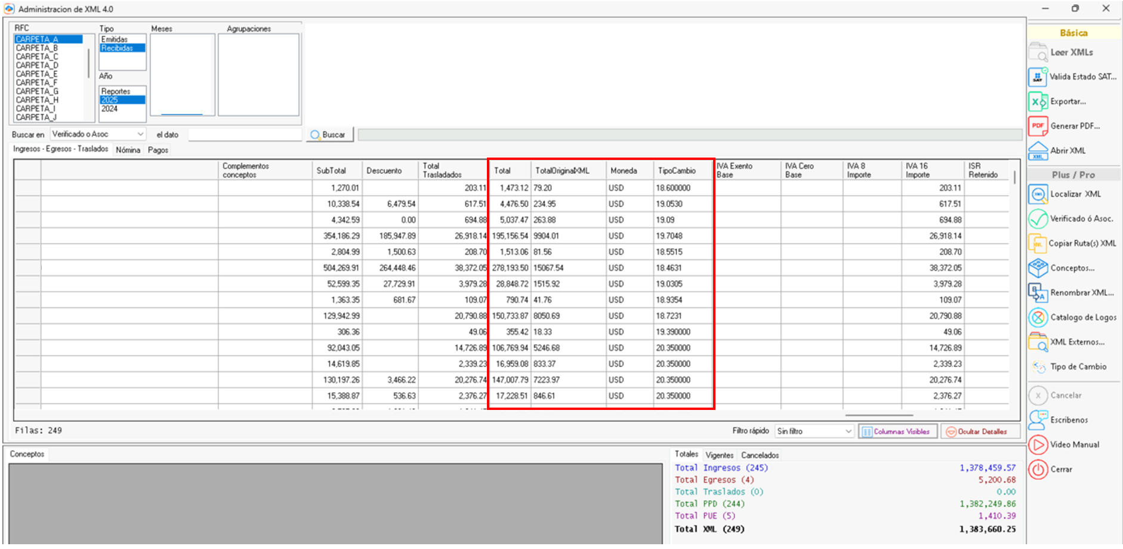Click the Ocultar Detalles button
The width and height of the screenshot is (1123, 549).
pyautogui.click(x=980, y=431)
